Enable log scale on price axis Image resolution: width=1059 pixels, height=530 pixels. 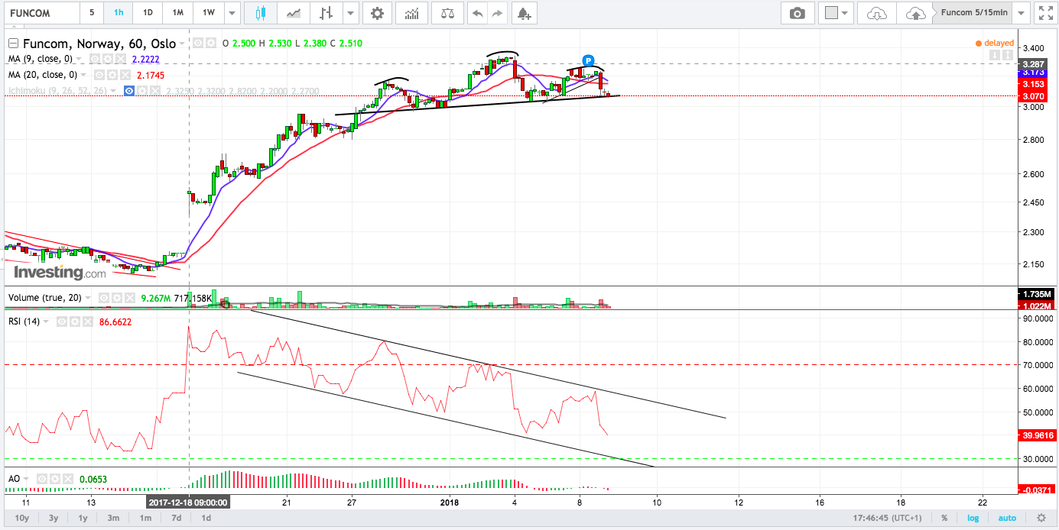pyautogui.click(x=973, y=518)
